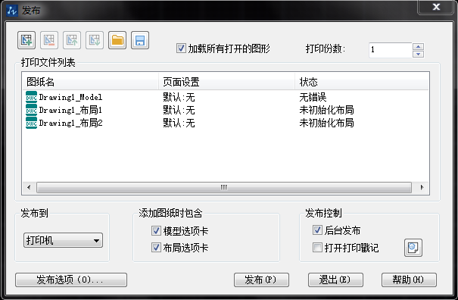Click the save sheet list disk icon
458x300 pixels.
140,40
